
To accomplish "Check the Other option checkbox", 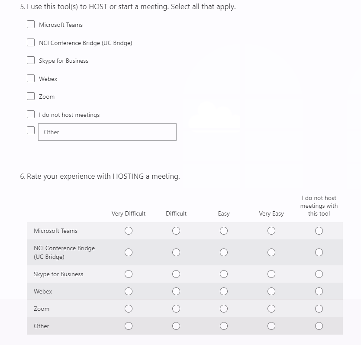I will 31,130.
